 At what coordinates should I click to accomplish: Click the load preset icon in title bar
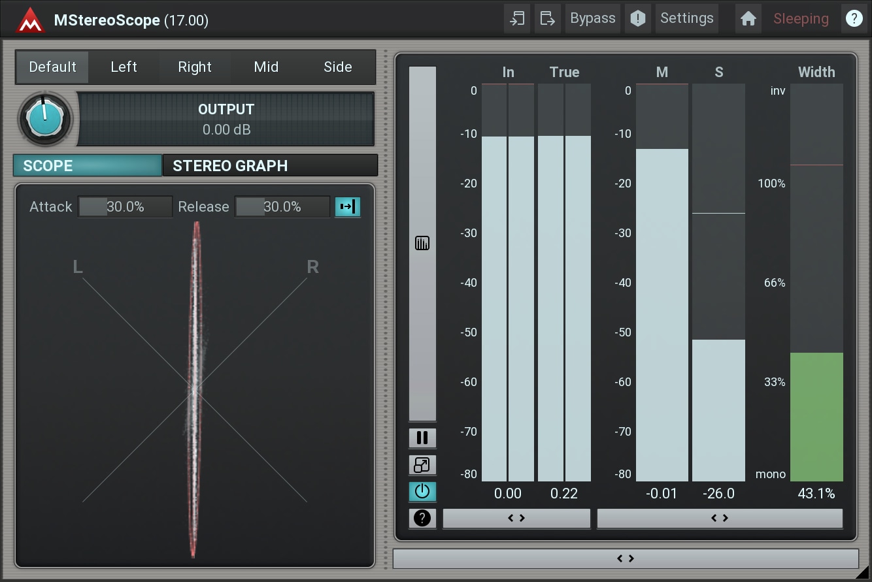click(x=517, y=19)
